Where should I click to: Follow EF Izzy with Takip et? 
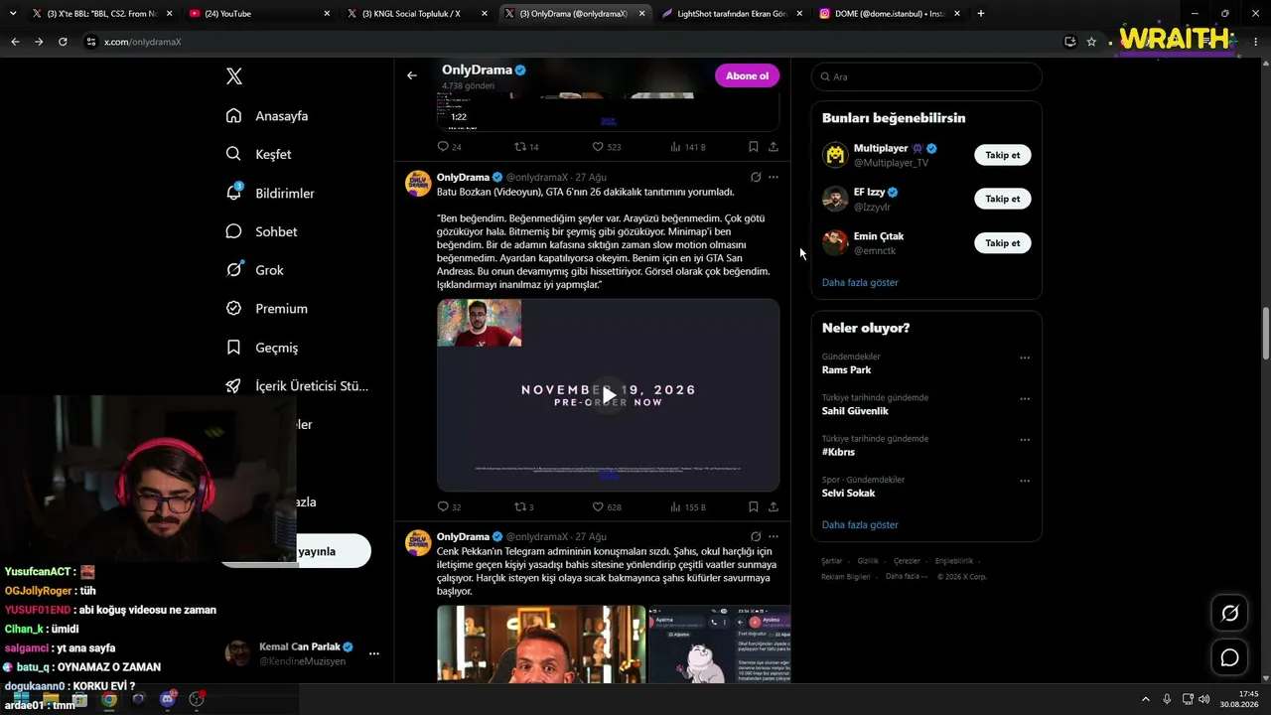click(1003, 199)
